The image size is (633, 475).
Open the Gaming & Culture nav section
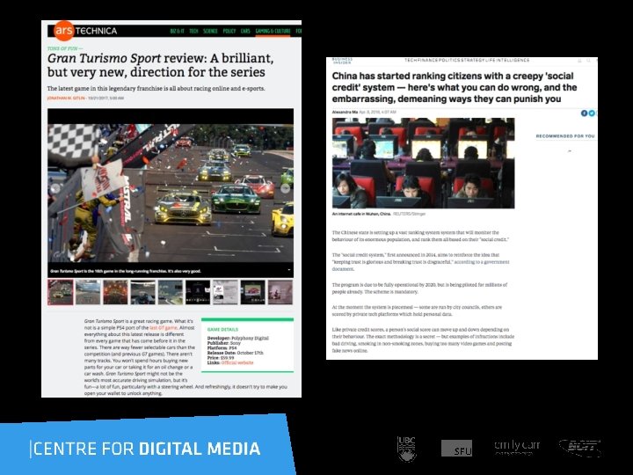(x=273, y=31)
